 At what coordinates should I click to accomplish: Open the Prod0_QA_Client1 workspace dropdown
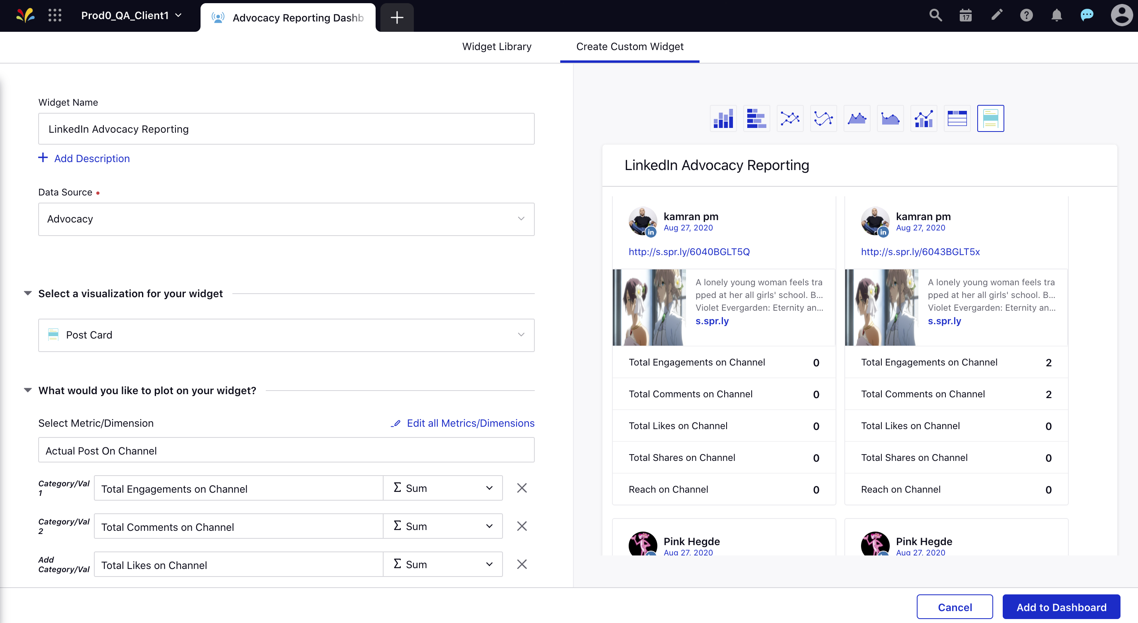pos(131,15)
